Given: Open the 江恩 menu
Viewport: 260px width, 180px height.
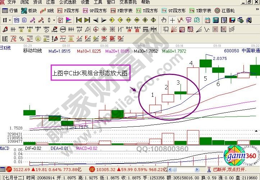Looking at the screenshot, I should 50,2.
